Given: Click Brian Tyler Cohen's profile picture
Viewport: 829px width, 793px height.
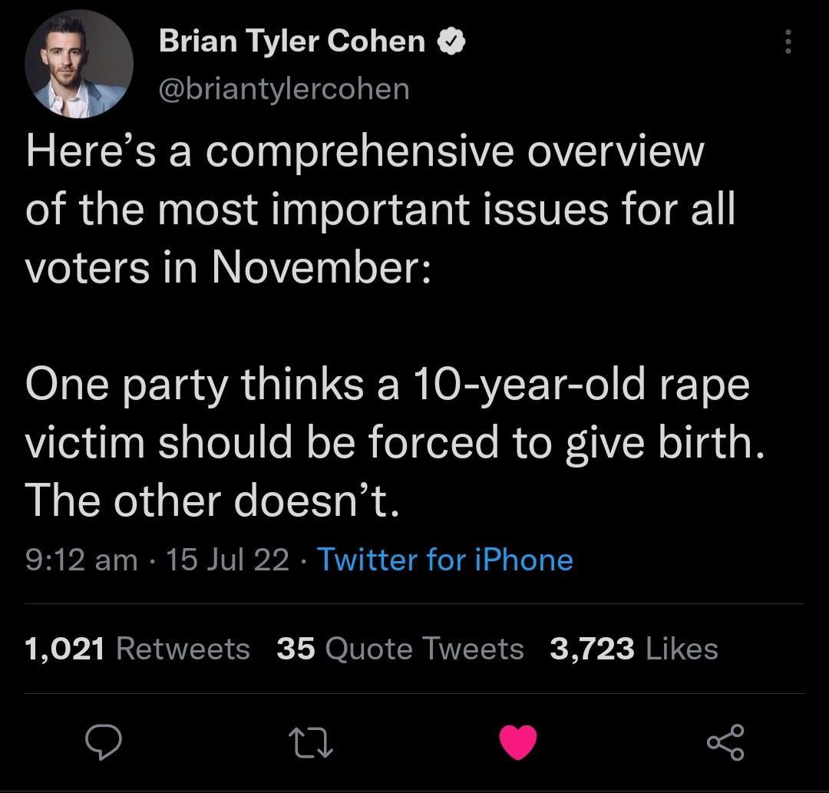Looking at the screenshot, I should pyautogui.click(x=79, y=63).
